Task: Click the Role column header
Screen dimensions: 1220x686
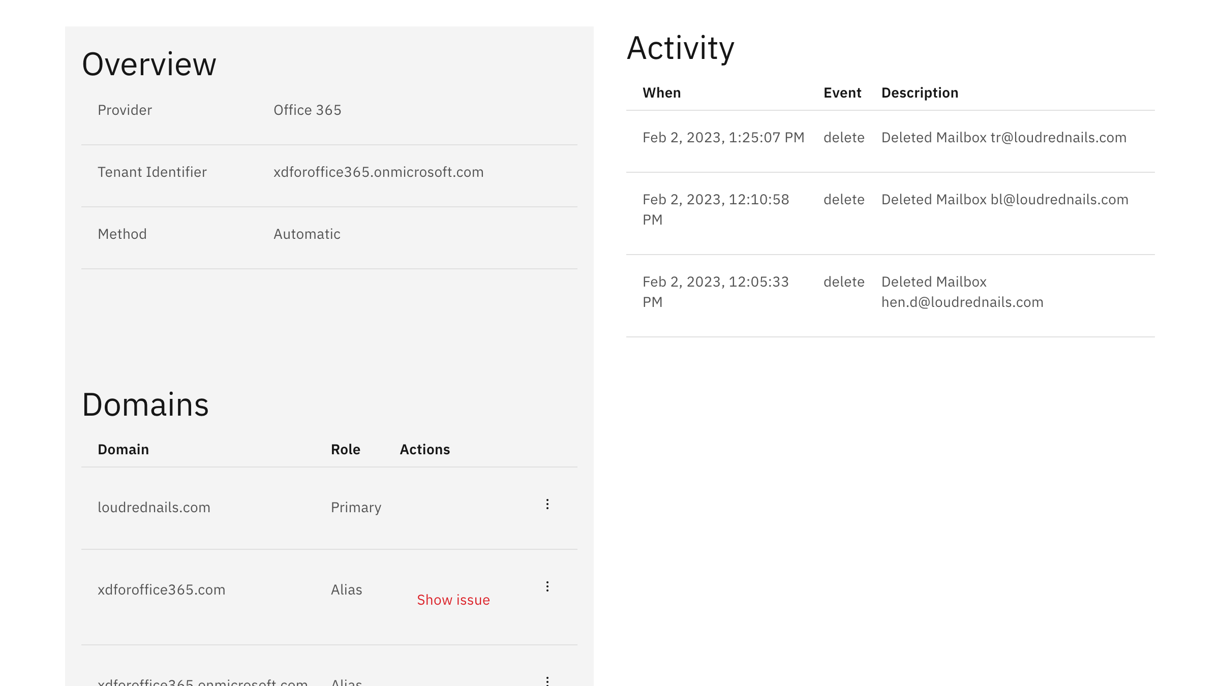Action: (x=346, y=449)
